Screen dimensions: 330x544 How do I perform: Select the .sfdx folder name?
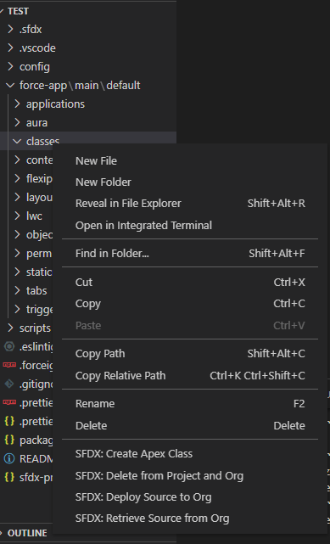31,29
